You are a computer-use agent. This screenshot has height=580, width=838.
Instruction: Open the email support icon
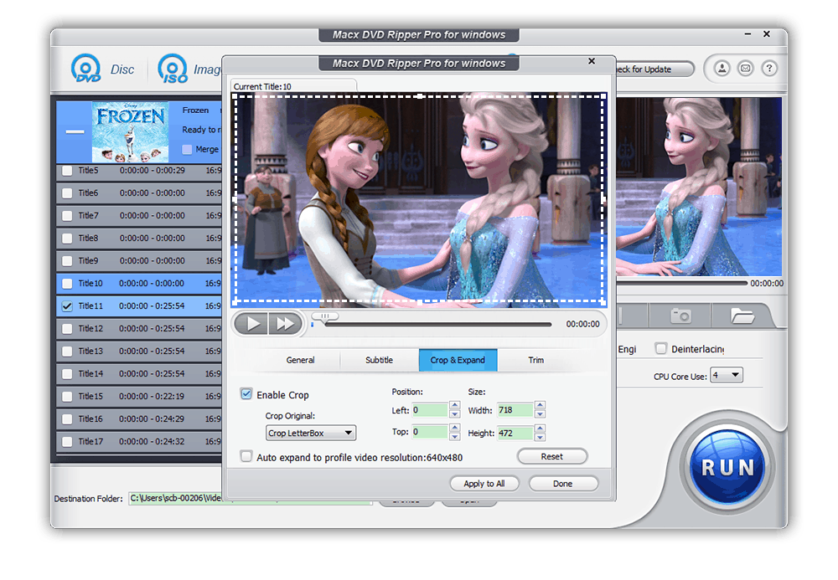[745, 69]
